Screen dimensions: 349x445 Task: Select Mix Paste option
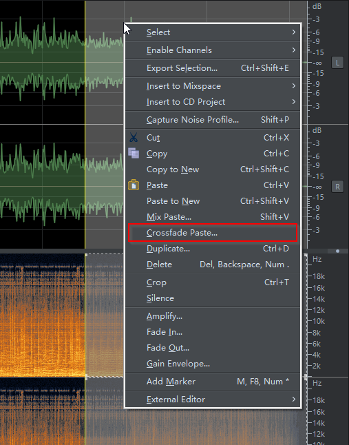click(x=213, y=217)
